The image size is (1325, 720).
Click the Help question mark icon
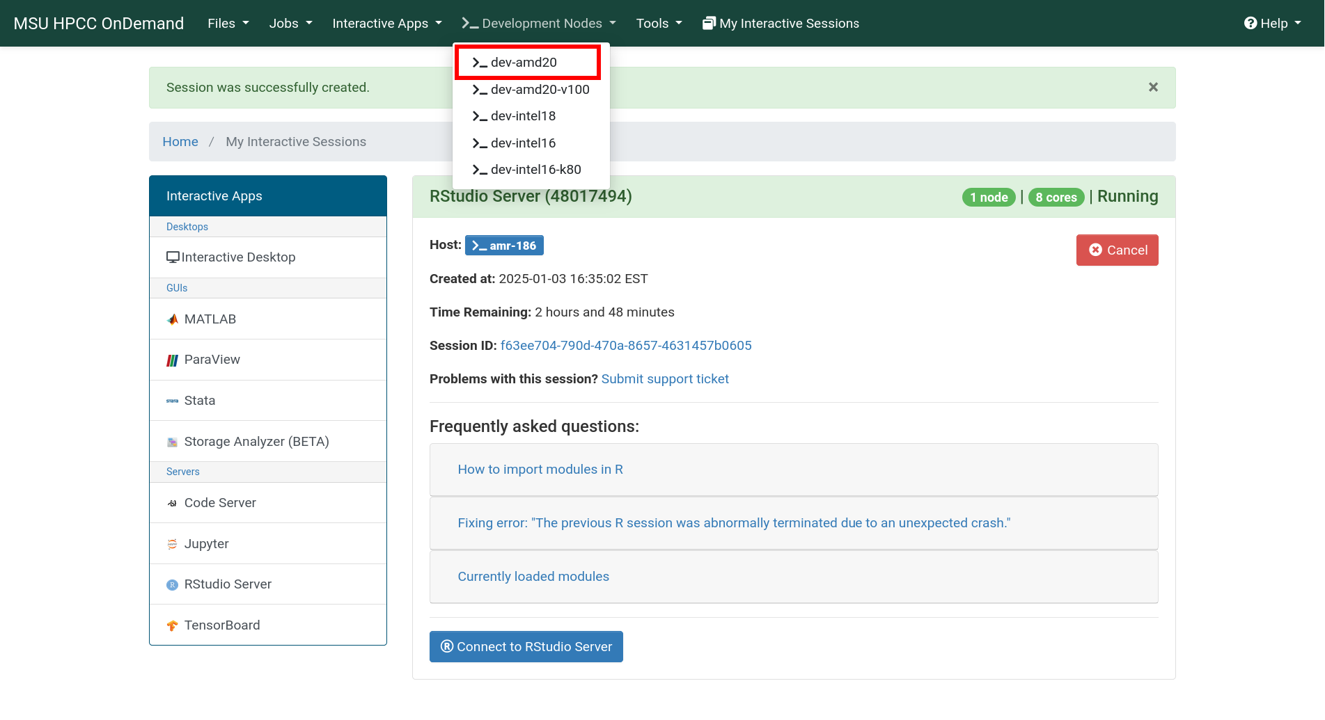1250,24
